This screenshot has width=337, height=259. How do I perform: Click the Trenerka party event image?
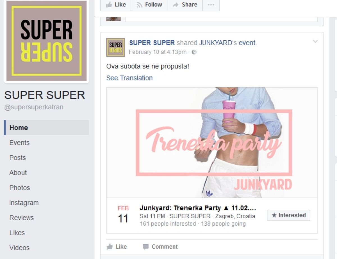(212, 142)
